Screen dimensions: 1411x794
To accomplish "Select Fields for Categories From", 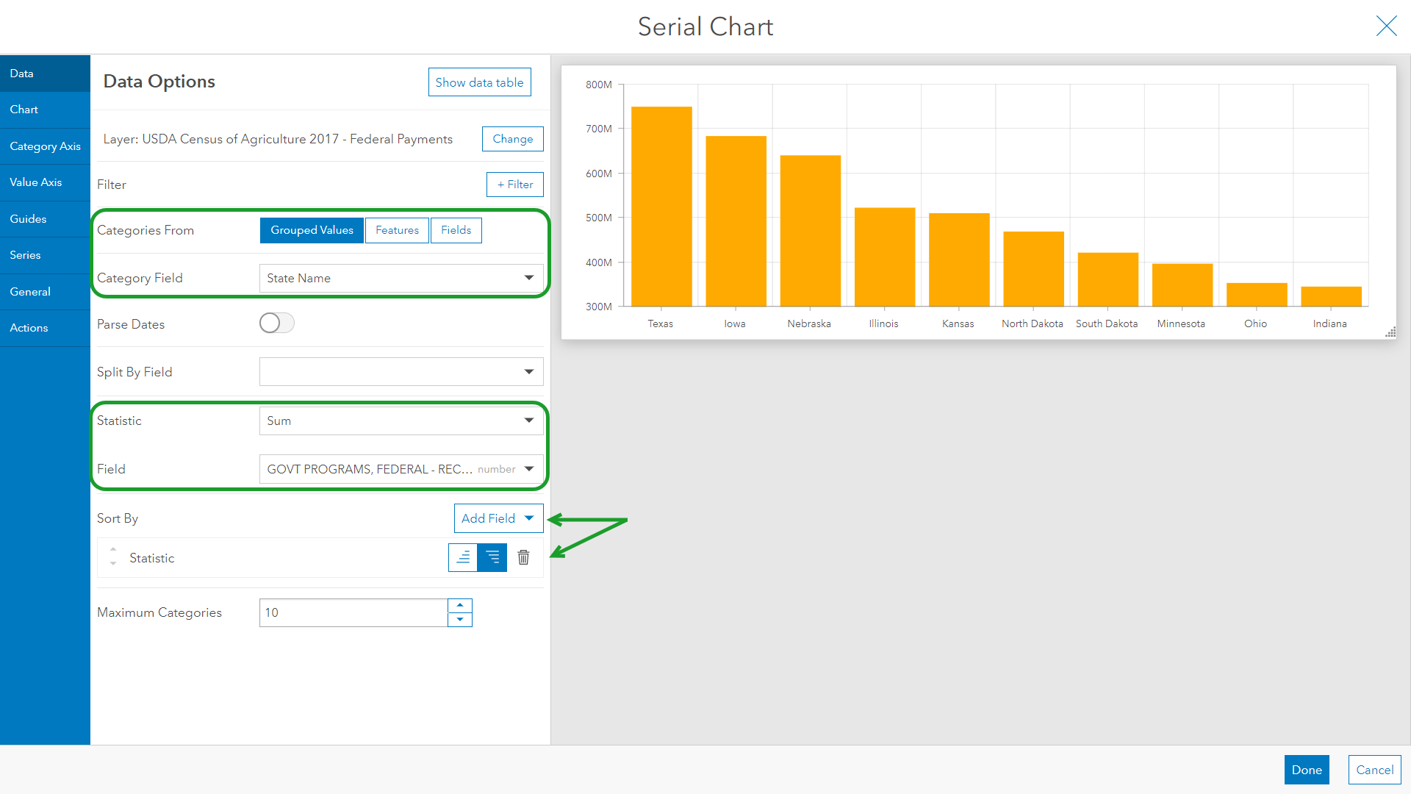I will pyautogui.click(x=456, y=230).
